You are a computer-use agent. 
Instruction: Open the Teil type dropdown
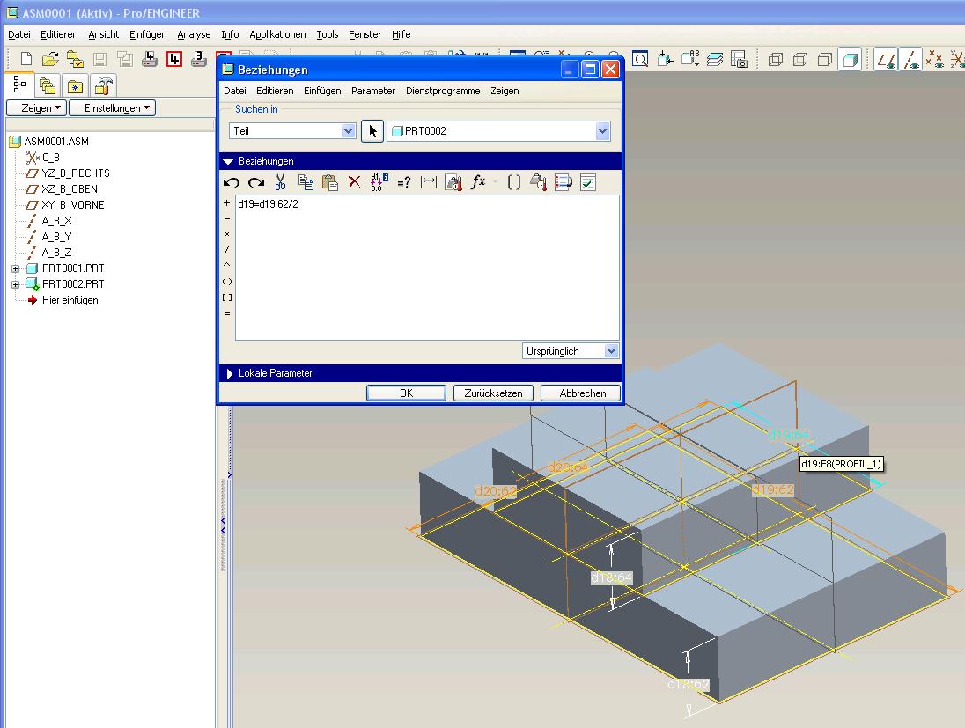click(349, 130)
